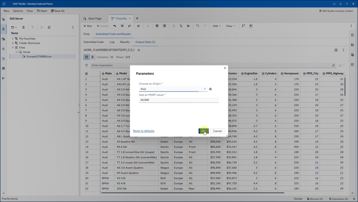This screenshot has height=202, width=358.
Task: Click the Redo icon in the flow toolbar
Action: tap(205, 26)
